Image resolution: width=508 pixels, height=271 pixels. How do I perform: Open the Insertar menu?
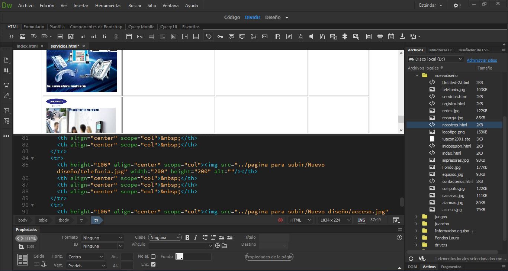pyautogui.click(x=81, y=6)
